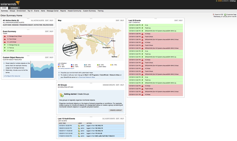Click ALL ACTIVE ALERTS button
The image size is (237, 141).
tap(37, 21)
